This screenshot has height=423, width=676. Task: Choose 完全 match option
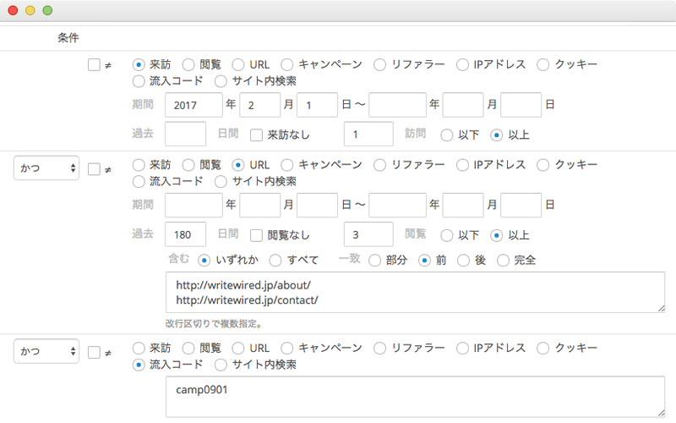pos(503,261)
